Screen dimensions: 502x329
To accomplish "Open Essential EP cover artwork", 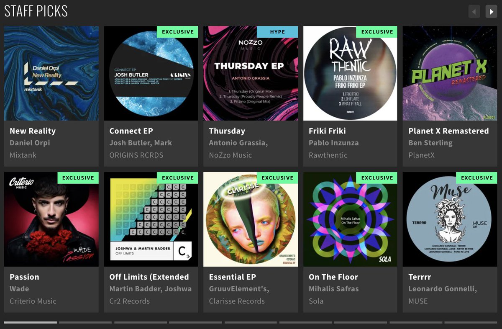I will pos(251,219).
